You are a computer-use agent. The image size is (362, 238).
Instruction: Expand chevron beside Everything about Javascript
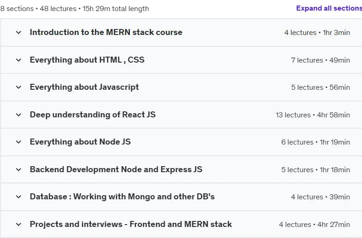point(18,87)
